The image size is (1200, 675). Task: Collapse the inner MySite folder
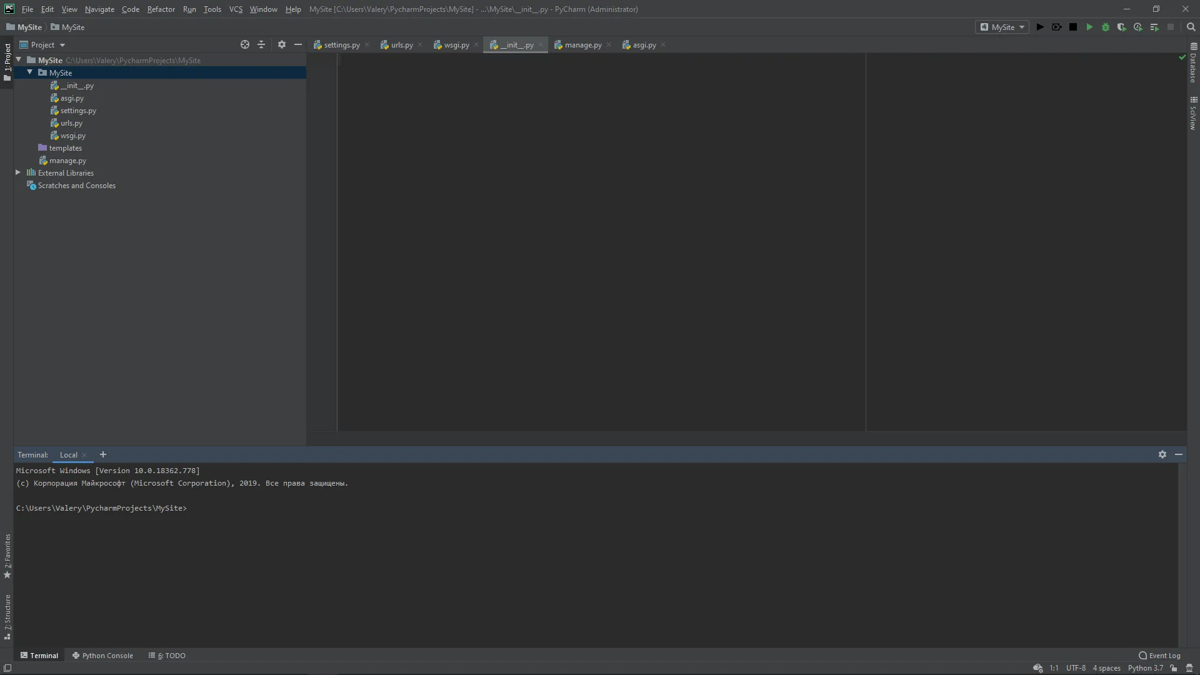(x=29, y=72)
